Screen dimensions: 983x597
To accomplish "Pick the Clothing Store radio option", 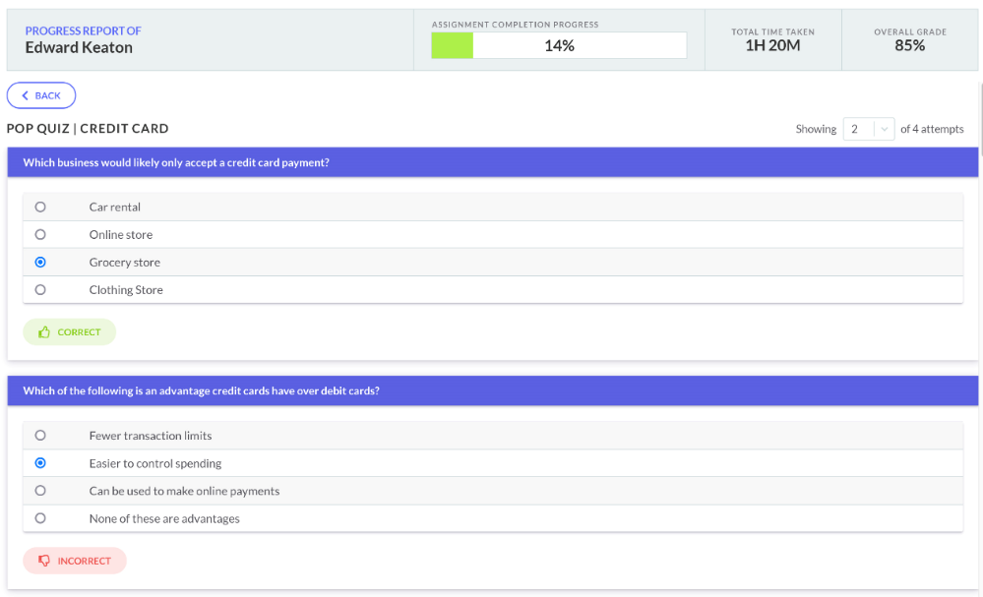I will tap(40, 289).
